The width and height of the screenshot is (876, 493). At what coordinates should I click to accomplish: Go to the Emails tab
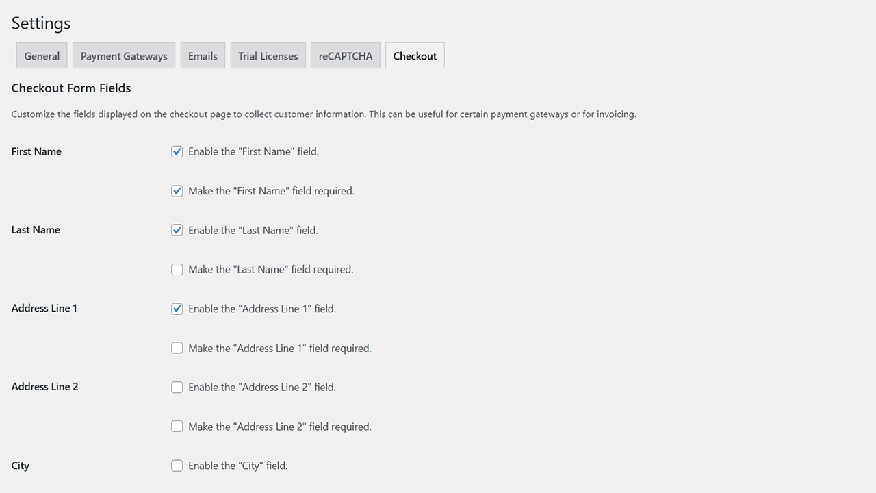coord(203,56)
